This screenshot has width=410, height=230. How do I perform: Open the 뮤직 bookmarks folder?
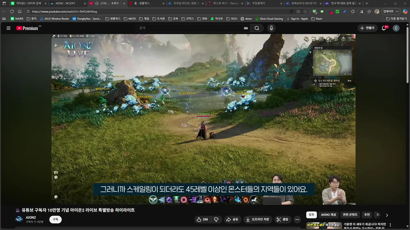(32, 19)
